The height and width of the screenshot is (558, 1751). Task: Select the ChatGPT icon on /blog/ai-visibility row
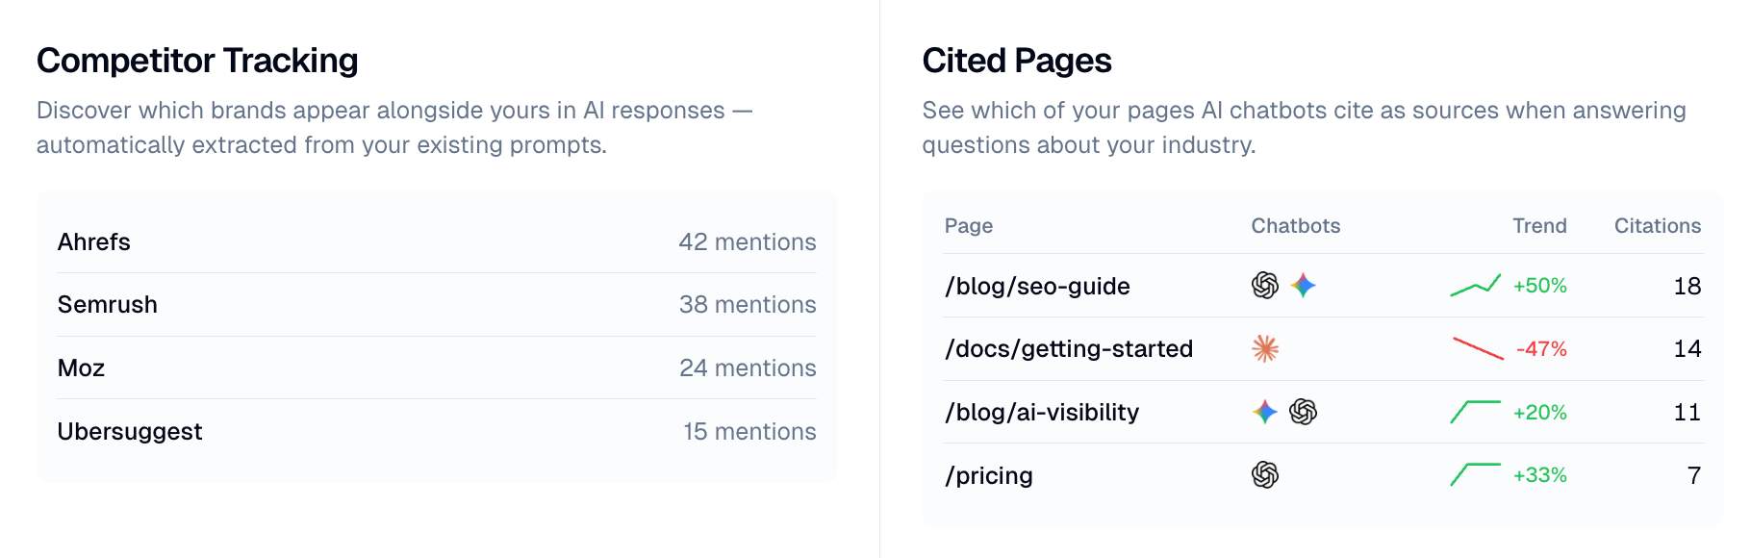[1305, 412]
